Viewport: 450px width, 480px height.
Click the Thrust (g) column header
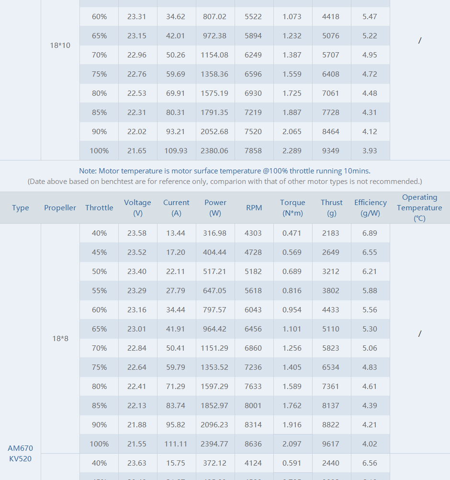332,208
